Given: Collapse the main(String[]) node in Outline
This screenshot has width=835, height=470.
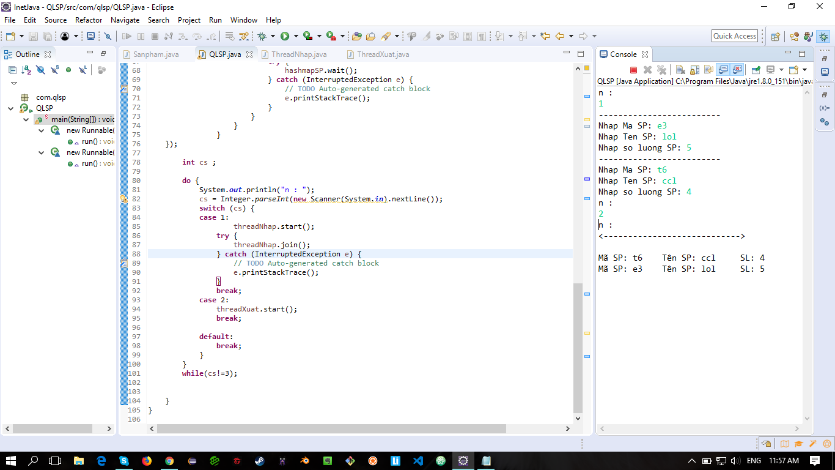Looking at the screenshot, I should pos(26,119).
